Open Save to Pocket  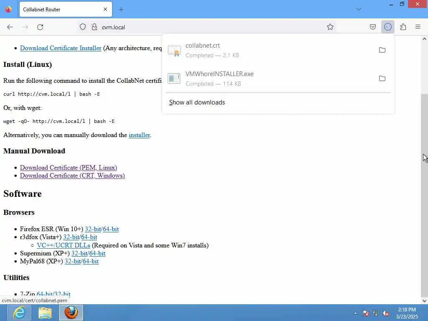click(x=373, y=27)
